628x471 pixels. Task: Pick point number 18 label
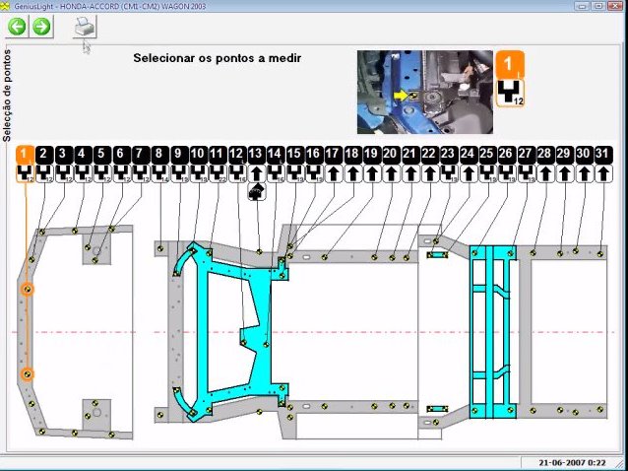352,155
